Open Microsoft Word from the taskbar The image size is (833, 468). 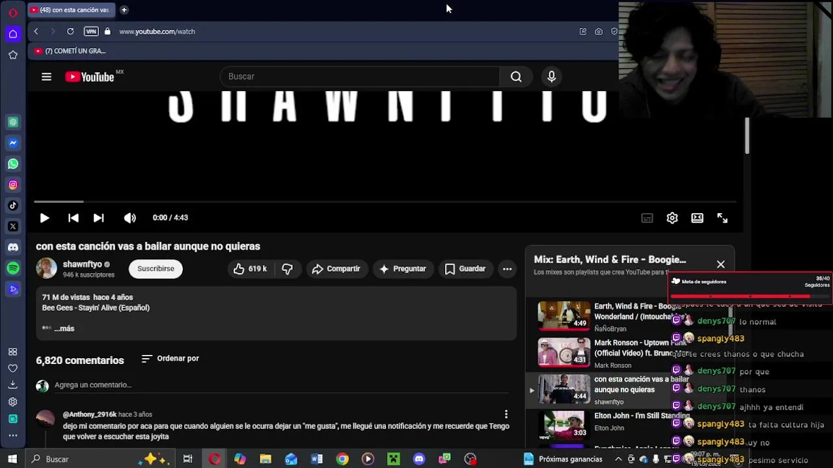(x=317, y=459)
